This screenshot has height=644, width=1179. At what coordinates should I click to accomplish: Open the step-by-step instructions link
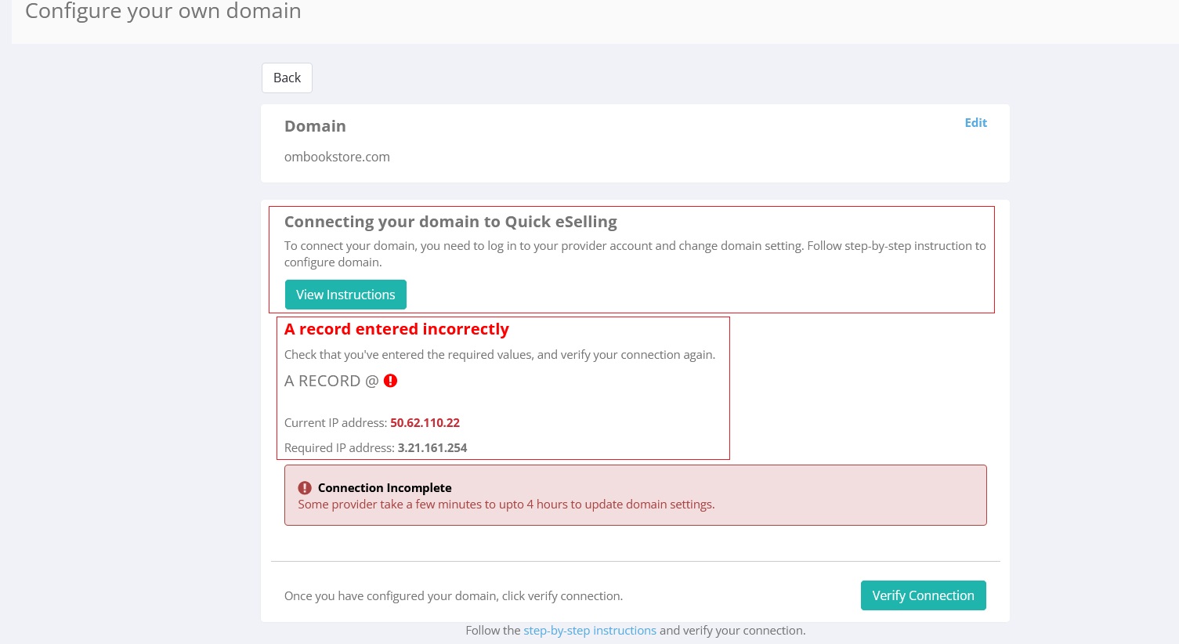pyautogui.click(x=589, y=631)
